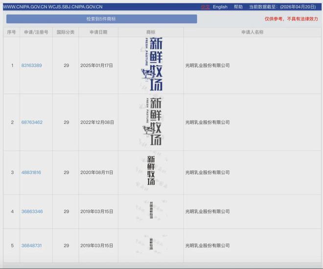The width and height of the screenshot is (323, 269).
Task: Click the 申请日期 column header
Action: coord(98,32)
